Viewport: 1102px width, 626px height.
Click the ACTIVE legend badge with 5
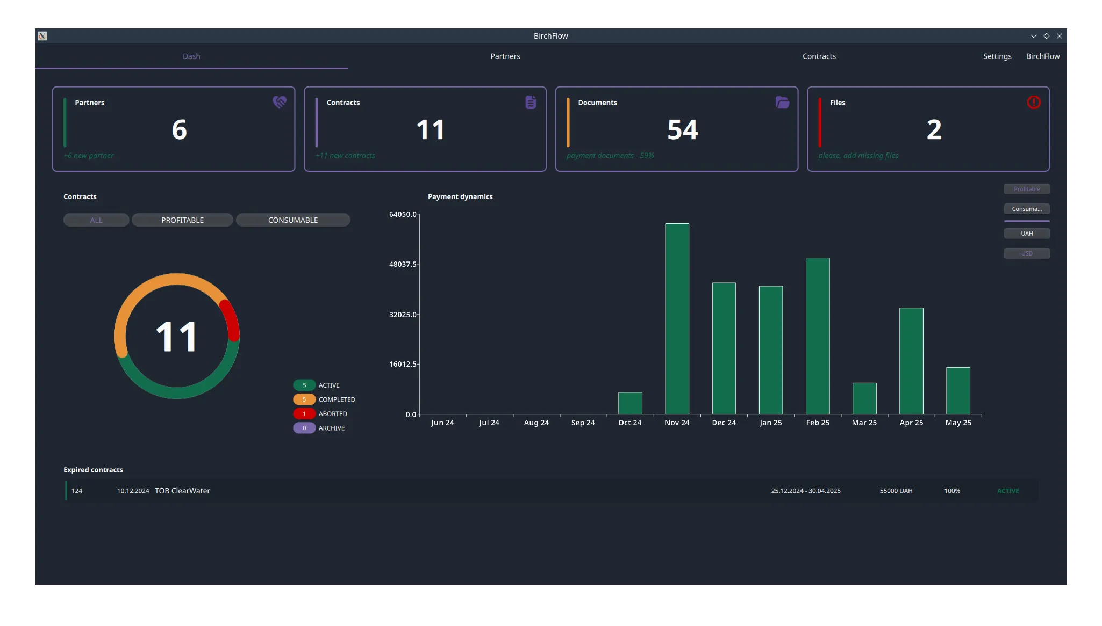(x=304, y=385)
